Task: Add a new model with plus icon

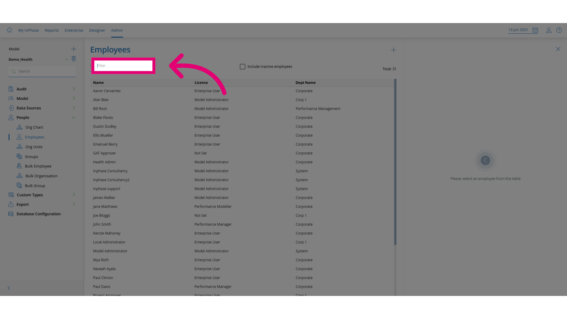Action: pos(74,49)
